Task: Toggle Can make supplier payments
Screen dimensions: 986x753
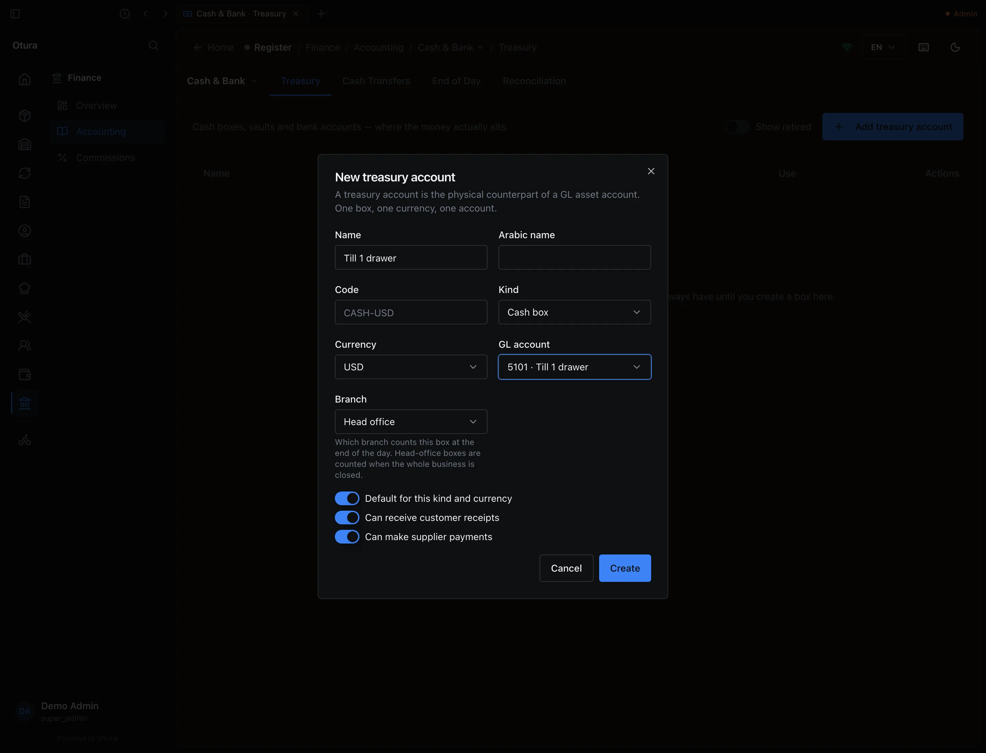Action: pos(347,537)
